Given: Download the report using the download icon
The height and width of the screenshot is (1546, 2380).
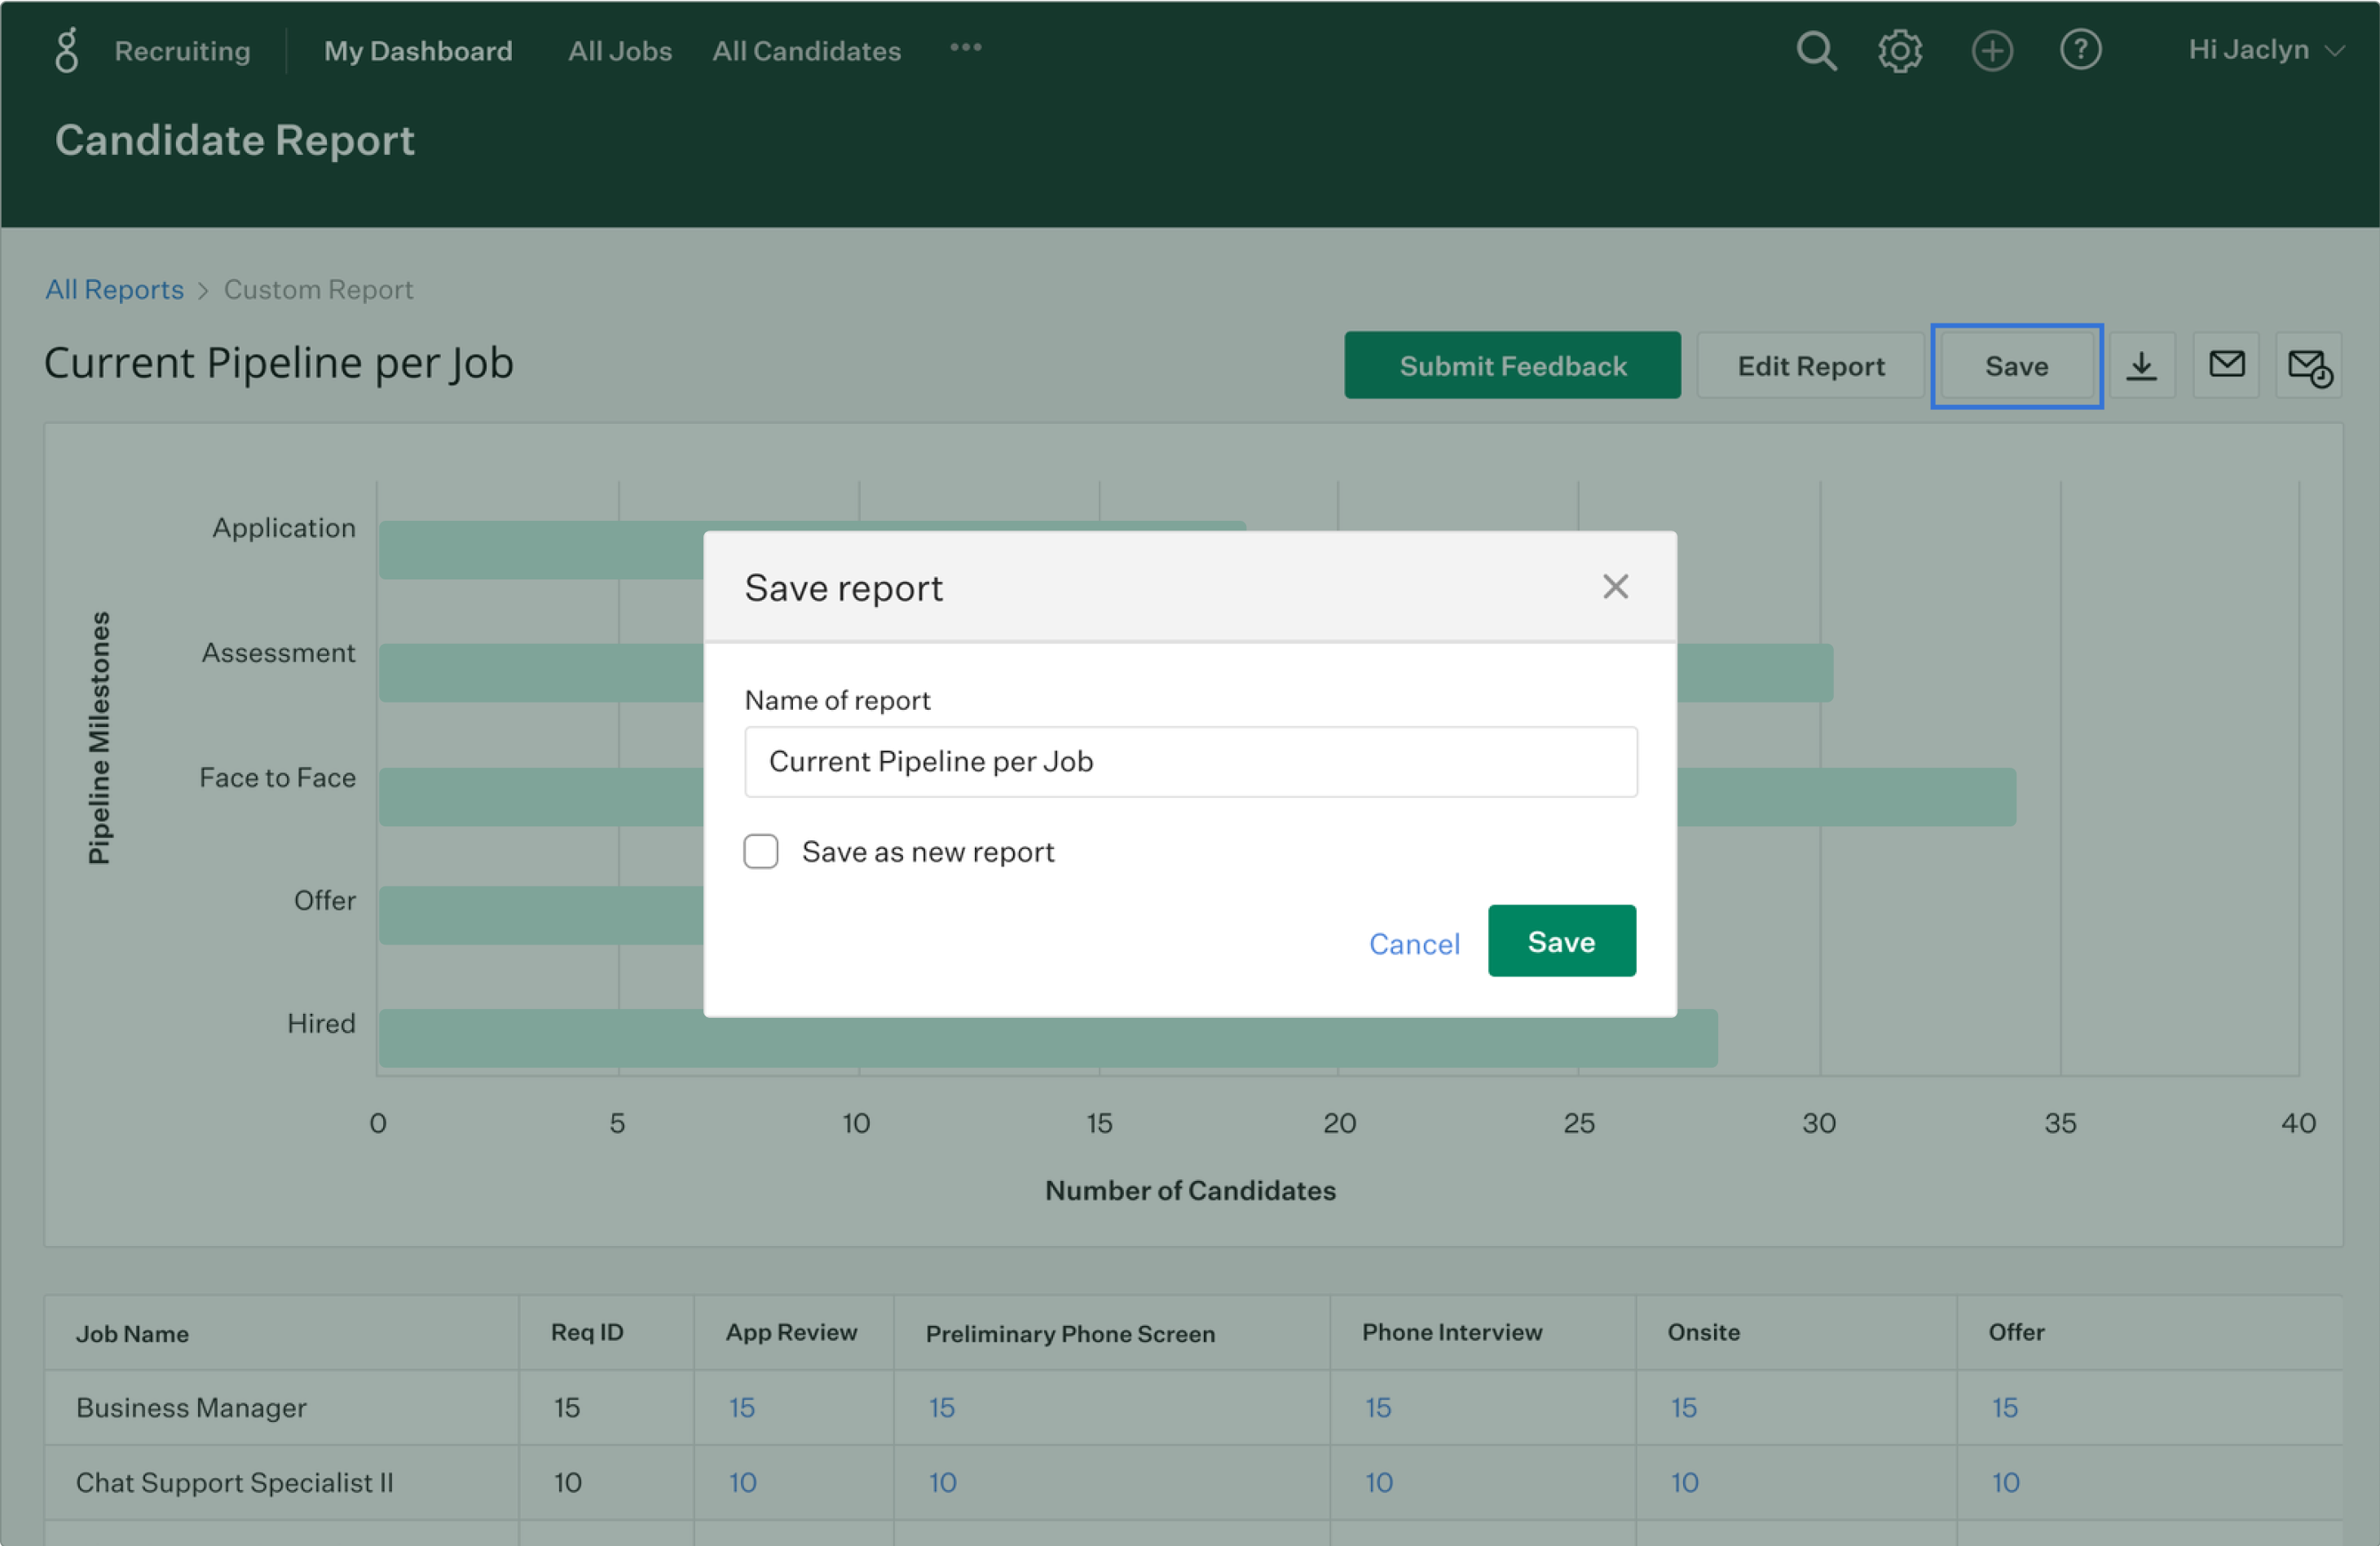Looking at the screenshot, I should coord(2142,365).
